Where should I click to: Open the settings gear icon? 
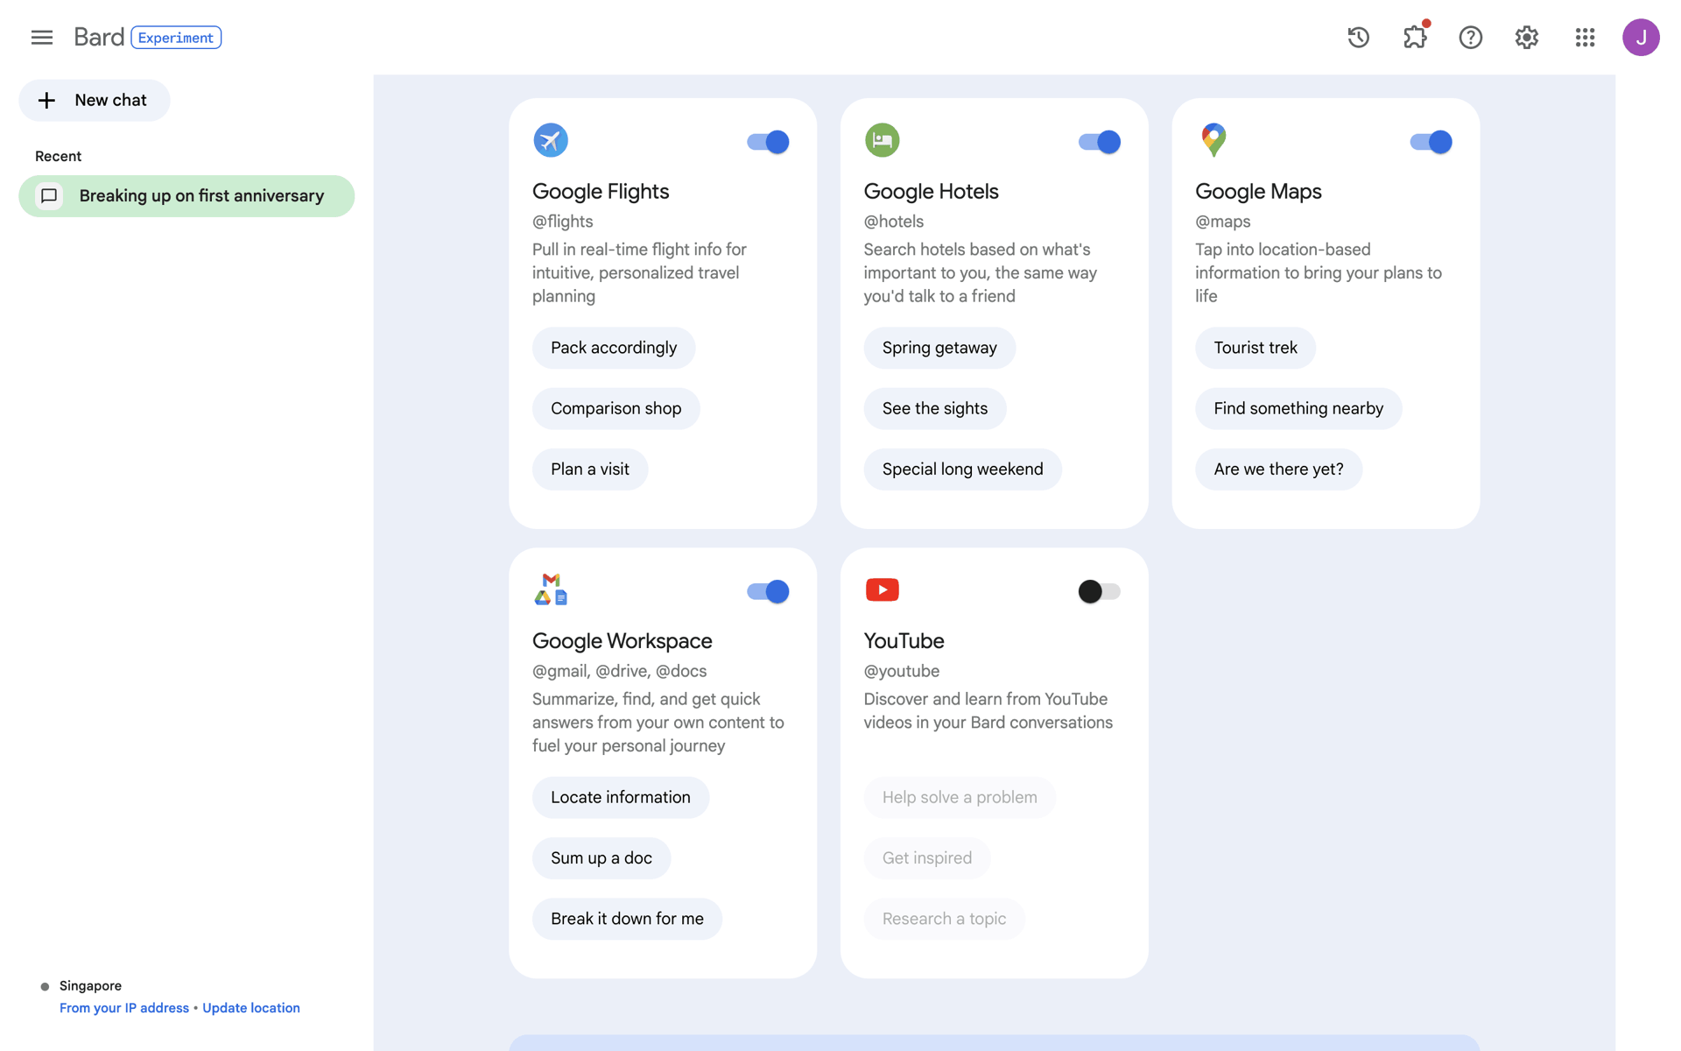1526,37
